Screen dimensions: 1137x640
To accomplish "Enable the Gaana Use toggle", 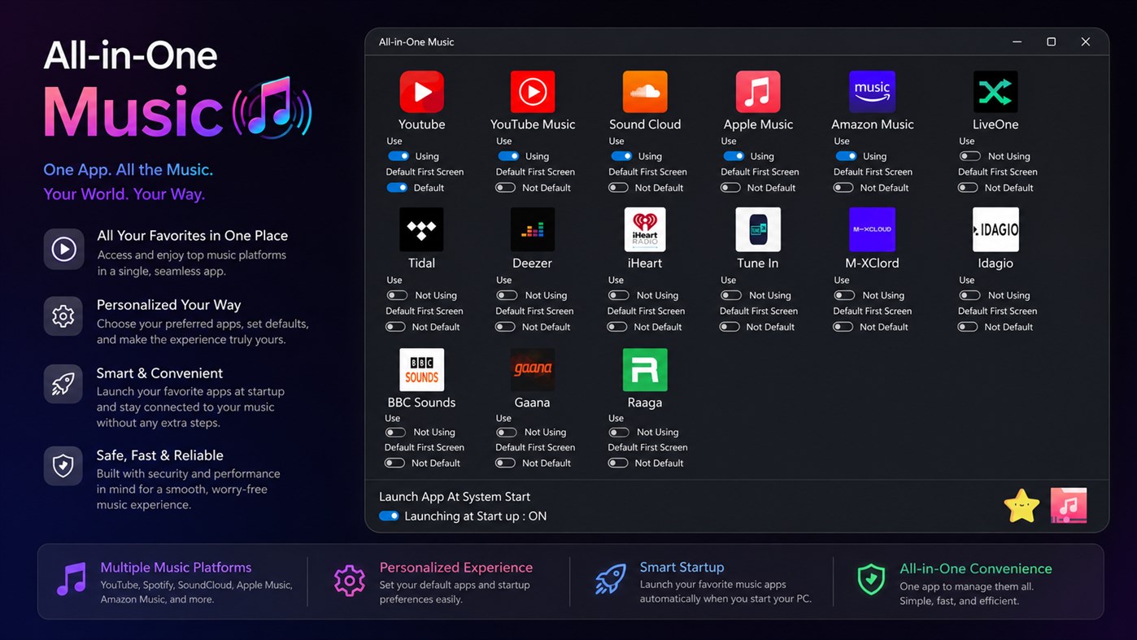I will 507,432.
